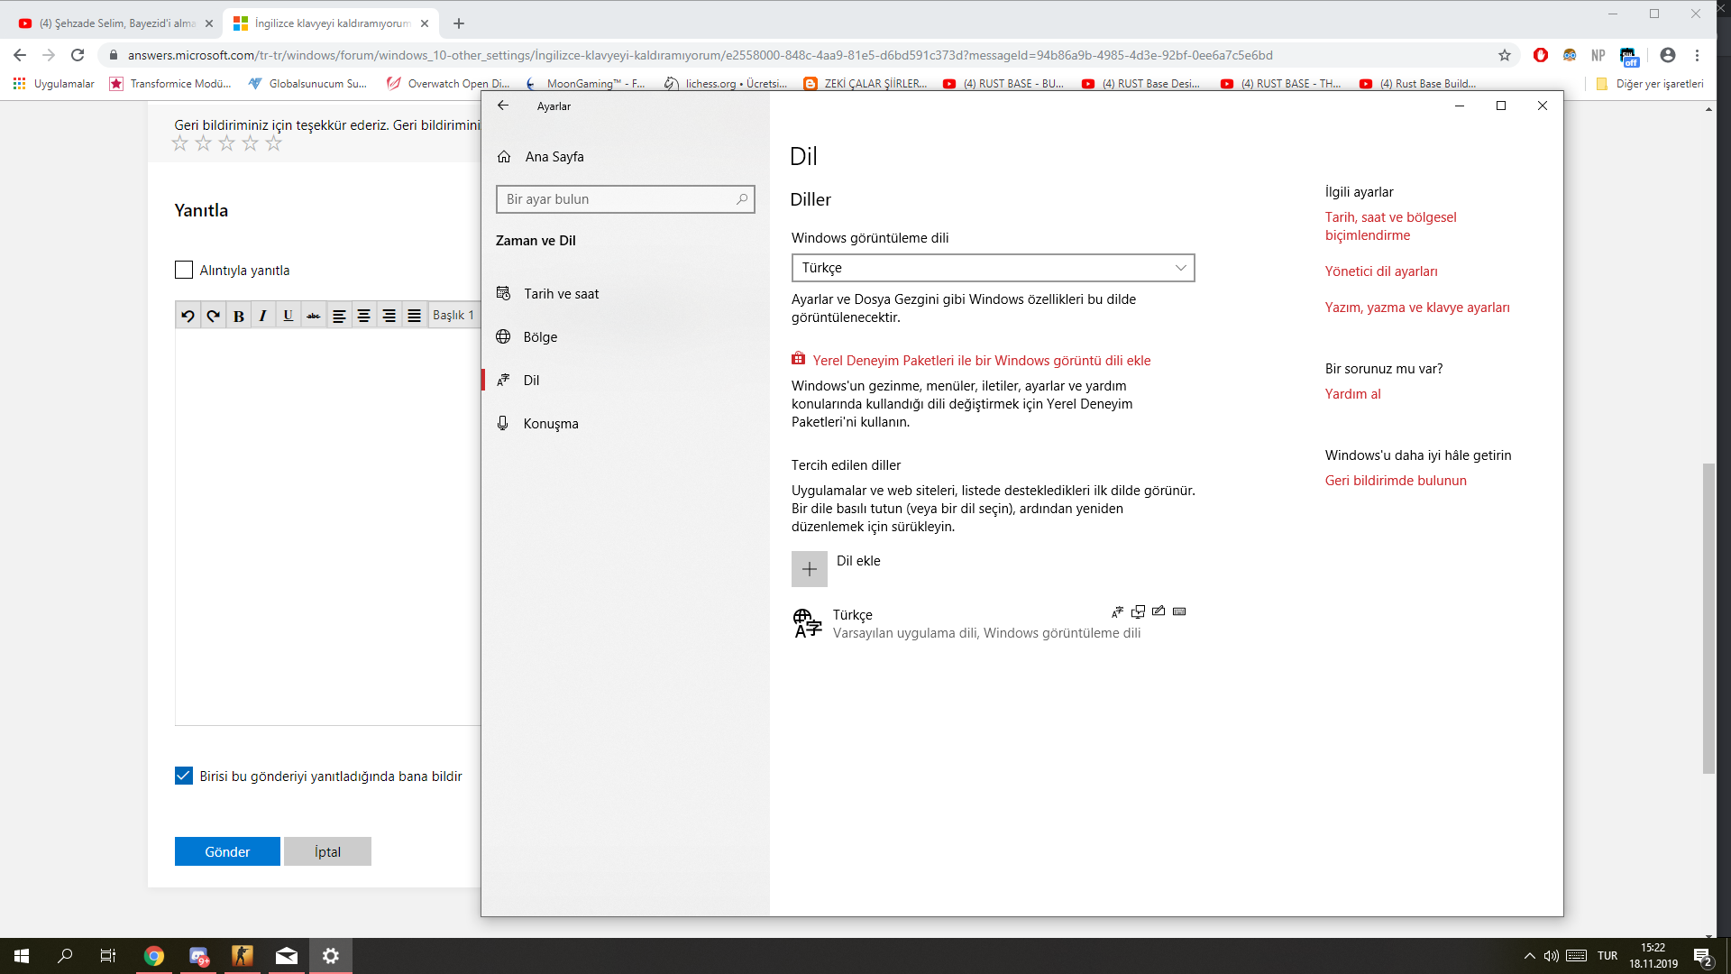This screenshot has width=1731, height=974.
Task: Click the plus icon to add a language
Action: point(809,569)
